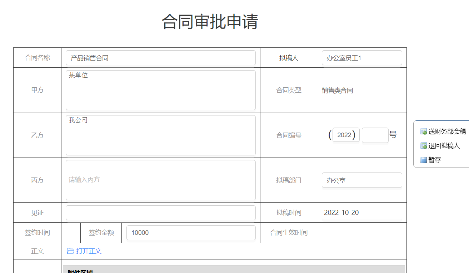Click the 销售类合同 contract type value
This screenshot has height=273, width=469.
tap(338, 91)
